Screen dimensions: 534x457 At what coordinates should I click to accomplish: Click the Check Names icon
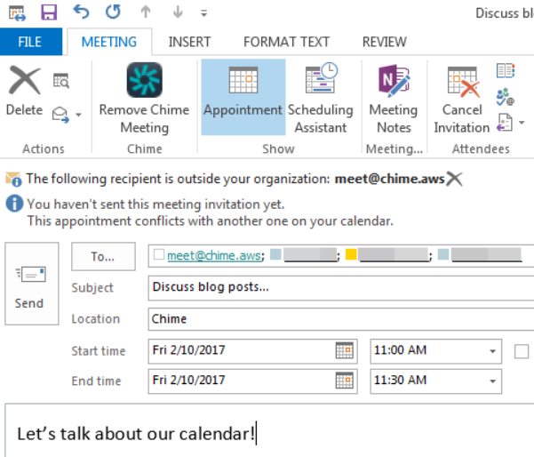pyautogui.click(x=506, y=97)
